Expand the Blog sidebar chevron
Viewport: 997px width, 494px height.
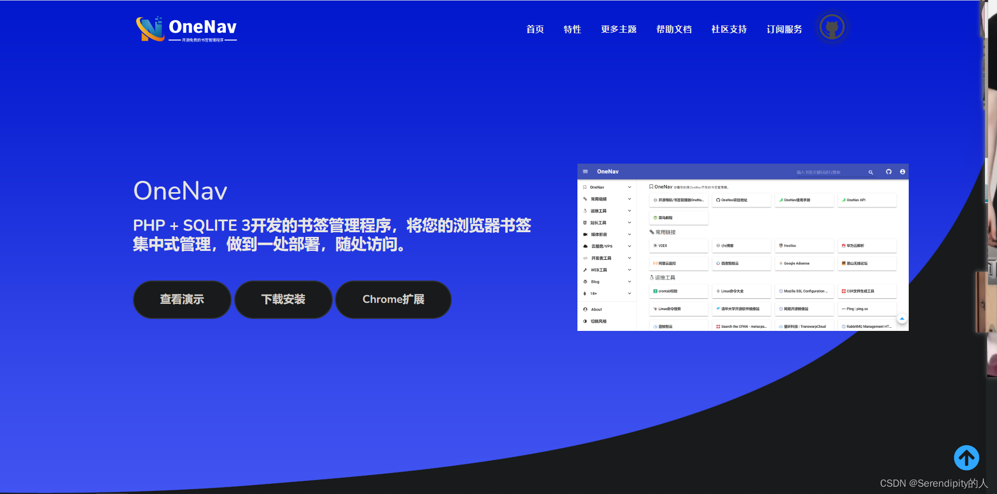629,282
